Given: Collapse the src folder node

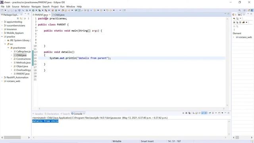Looking at the screenshot, I should point(5,44).
